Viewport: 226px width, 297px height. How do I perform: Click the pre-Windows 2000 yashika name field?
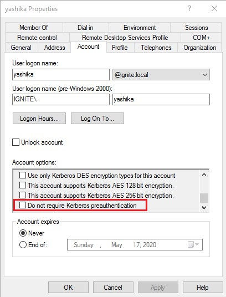pos(161,99)
